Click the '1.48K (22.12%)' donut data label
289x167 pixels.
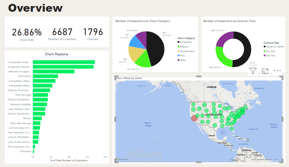tap(217, 30)
